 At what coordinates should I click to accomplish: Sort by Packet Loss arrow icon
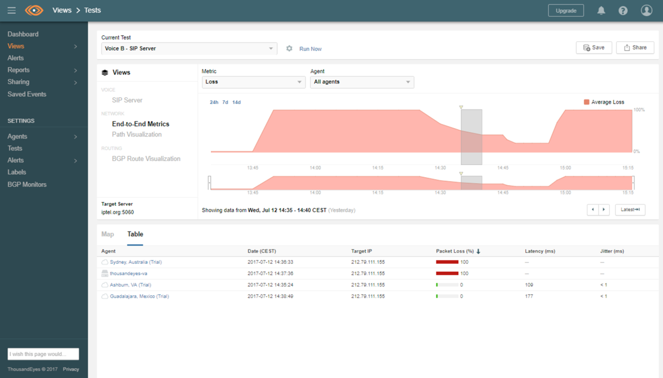tap(478, 251)
